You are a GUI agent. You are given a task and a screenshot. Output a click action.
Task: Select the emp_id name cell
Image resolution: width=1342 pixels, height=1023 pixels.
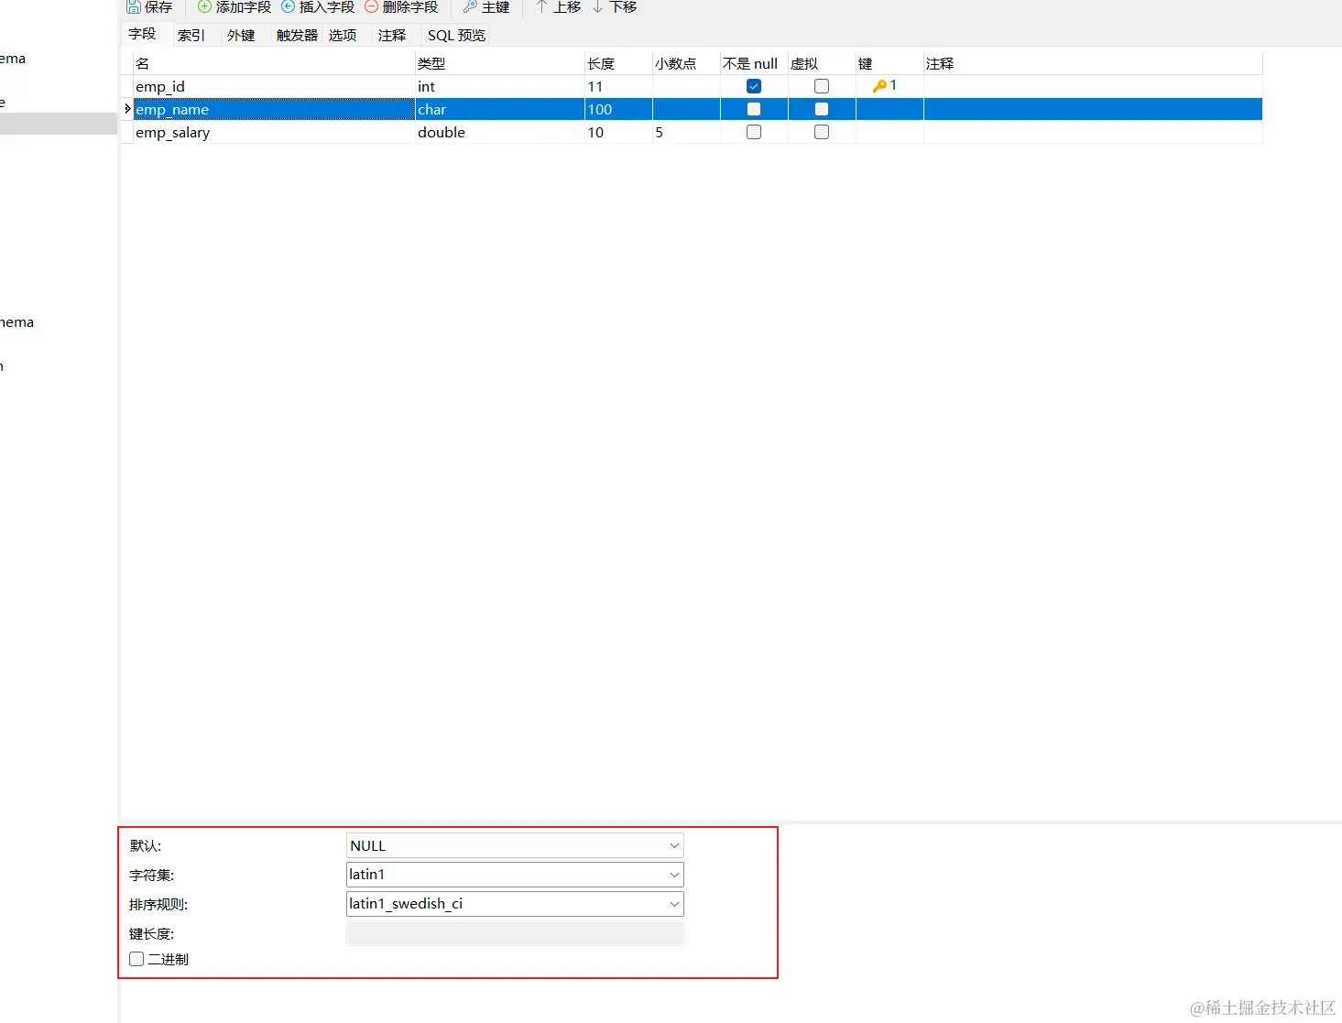[x=274, y=86]
